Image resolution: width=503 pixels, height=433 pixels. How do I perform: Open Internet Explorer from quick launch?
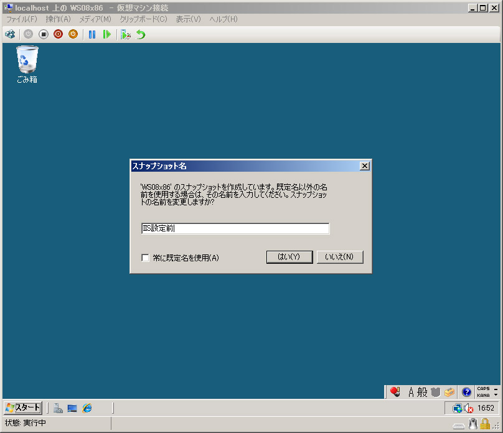[x=87, y=408]
